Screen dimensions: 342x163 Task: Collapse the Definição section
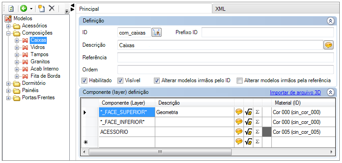330,21
